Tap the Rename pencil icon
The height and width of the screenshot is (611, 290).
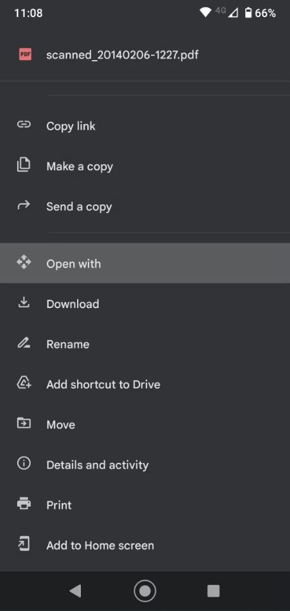click(x=24, y=343)
